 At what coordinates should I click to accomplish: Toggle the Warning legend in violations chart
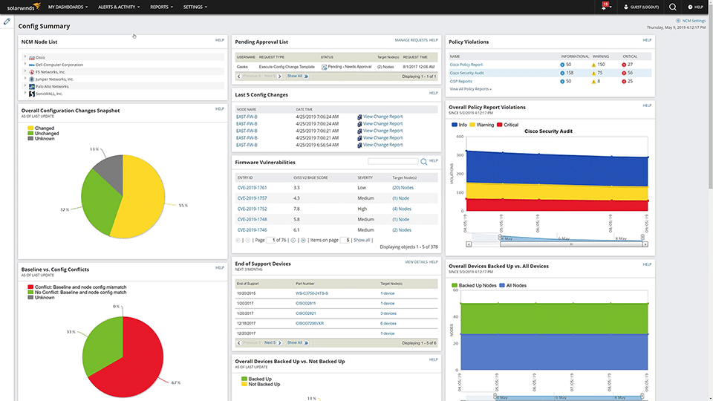(481, 125)
